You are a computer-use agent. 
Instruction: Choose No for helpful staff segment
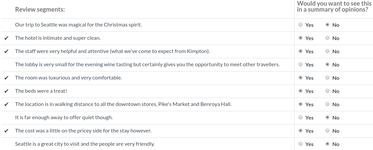(327, 51)
